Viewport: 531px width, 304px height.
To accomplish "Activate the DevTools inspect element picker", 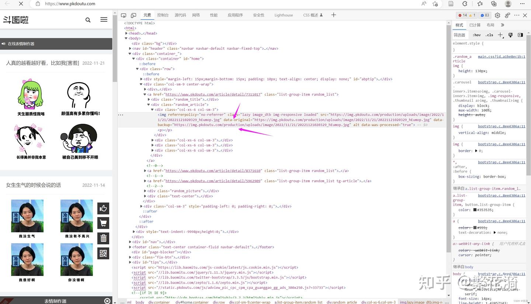I will [124, 15].
